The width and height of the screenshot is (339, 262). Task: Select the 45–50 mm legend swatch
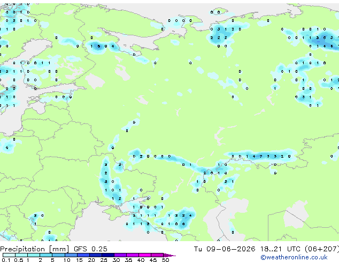click(157, 255)
